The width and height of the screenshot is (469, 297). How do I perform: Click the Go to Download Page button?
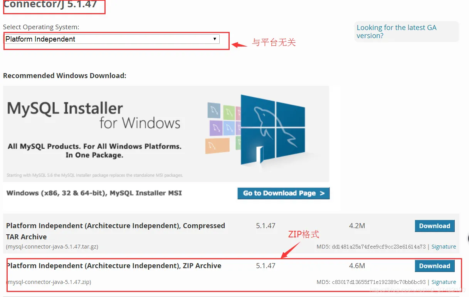pos(284,193)
